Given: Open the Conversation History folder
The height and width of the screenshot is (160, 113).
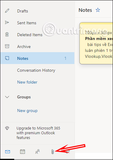Looking at the screenshot, I should tap(37, 70).
